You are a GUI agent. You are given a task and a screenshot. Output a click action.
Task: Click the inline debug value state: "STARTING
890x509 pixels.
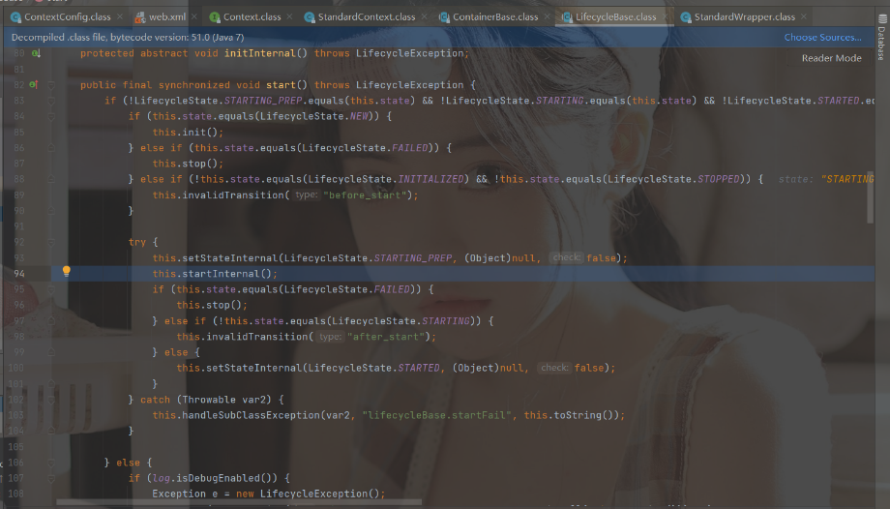pos(826,180)
